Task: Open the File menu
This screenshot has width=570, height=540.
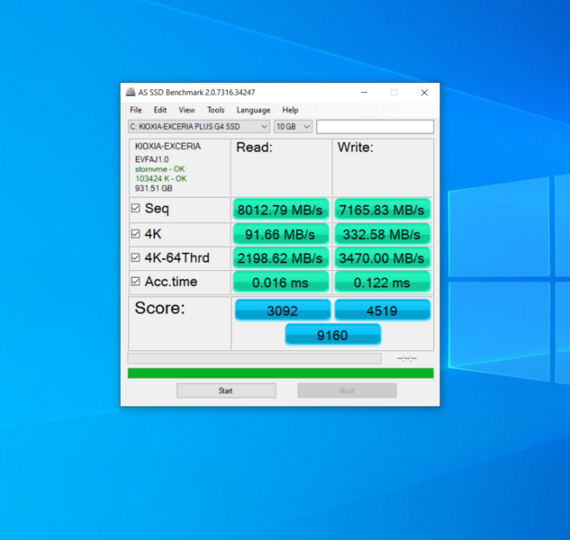Action: pyautogui.click(x=136, y=110)
